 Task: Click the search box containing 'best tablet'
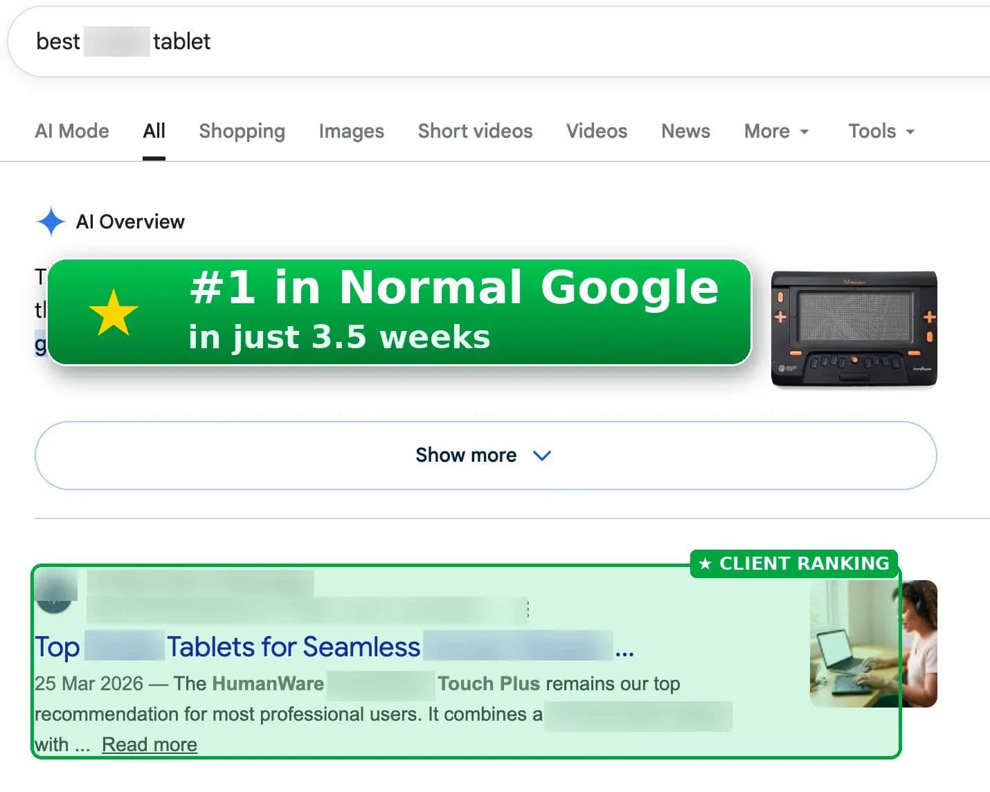pos(498,42)
